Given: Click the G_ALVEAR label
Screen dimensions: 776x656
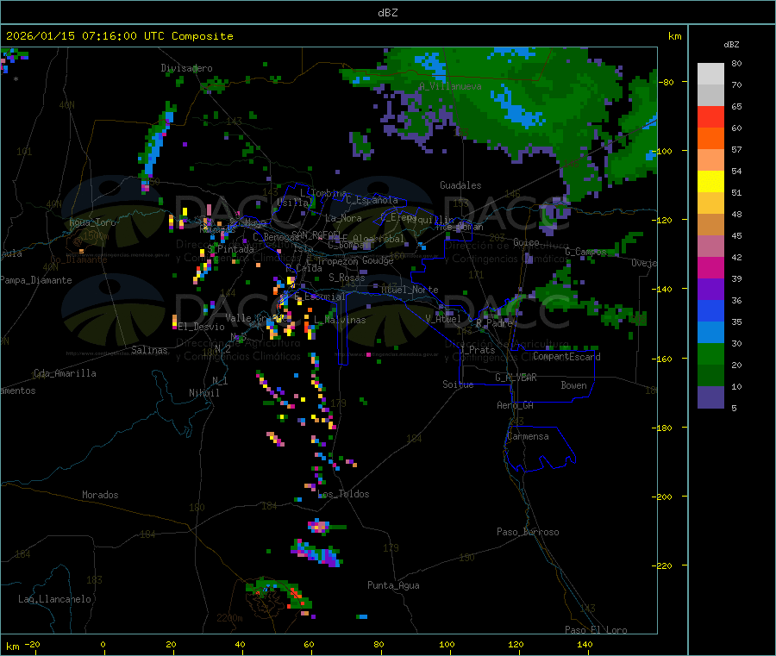Looking at the screenshot, I should point(516,378).
